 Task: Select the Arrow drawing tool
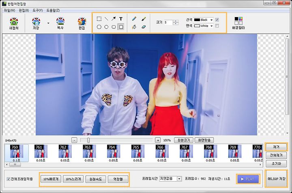(x=114, y=19)
